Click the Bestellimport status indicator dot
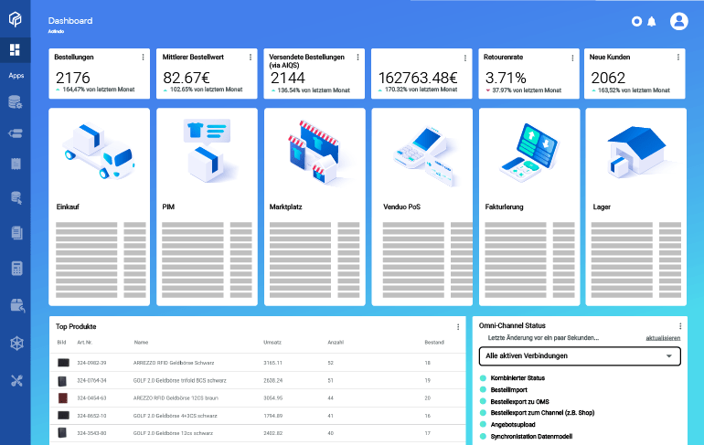704x445 pixels. 483,389
